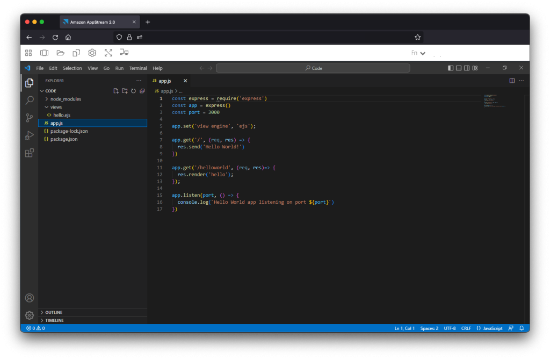
Task: Create a new file in the Explorer
Action: coord(116,91)
